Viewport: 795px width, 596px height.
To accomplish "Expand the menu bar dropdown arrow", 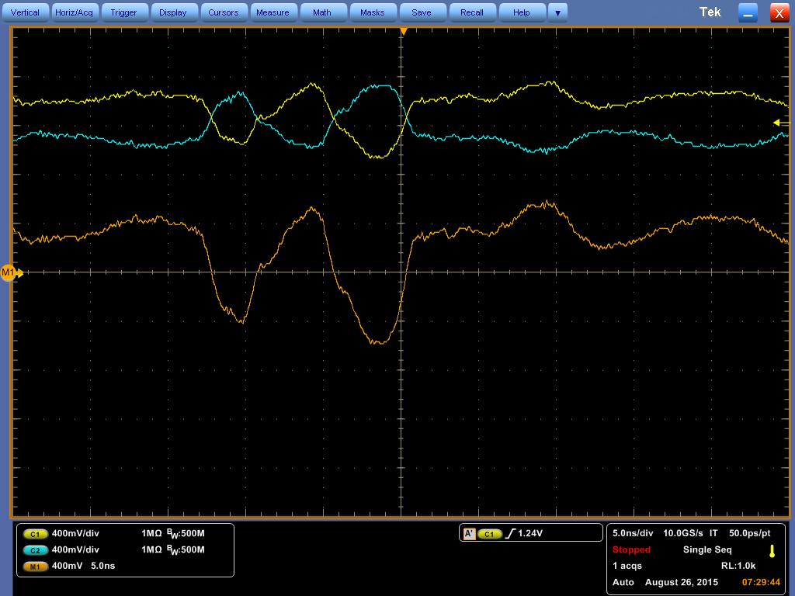I will coord(557,12).
